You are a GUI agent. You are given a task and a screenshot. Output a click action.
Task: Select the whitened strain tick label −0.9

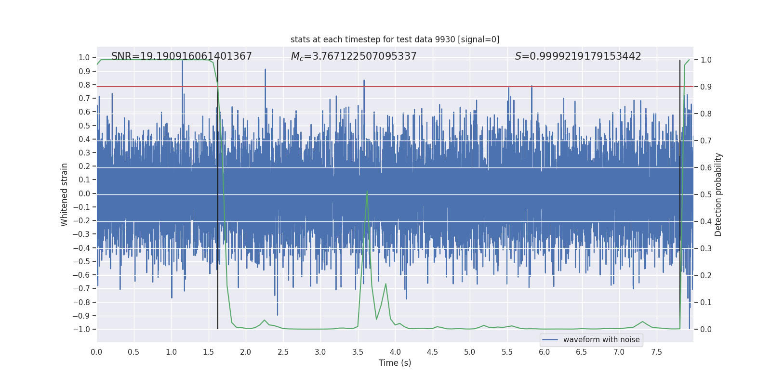[x=81, y=316]
